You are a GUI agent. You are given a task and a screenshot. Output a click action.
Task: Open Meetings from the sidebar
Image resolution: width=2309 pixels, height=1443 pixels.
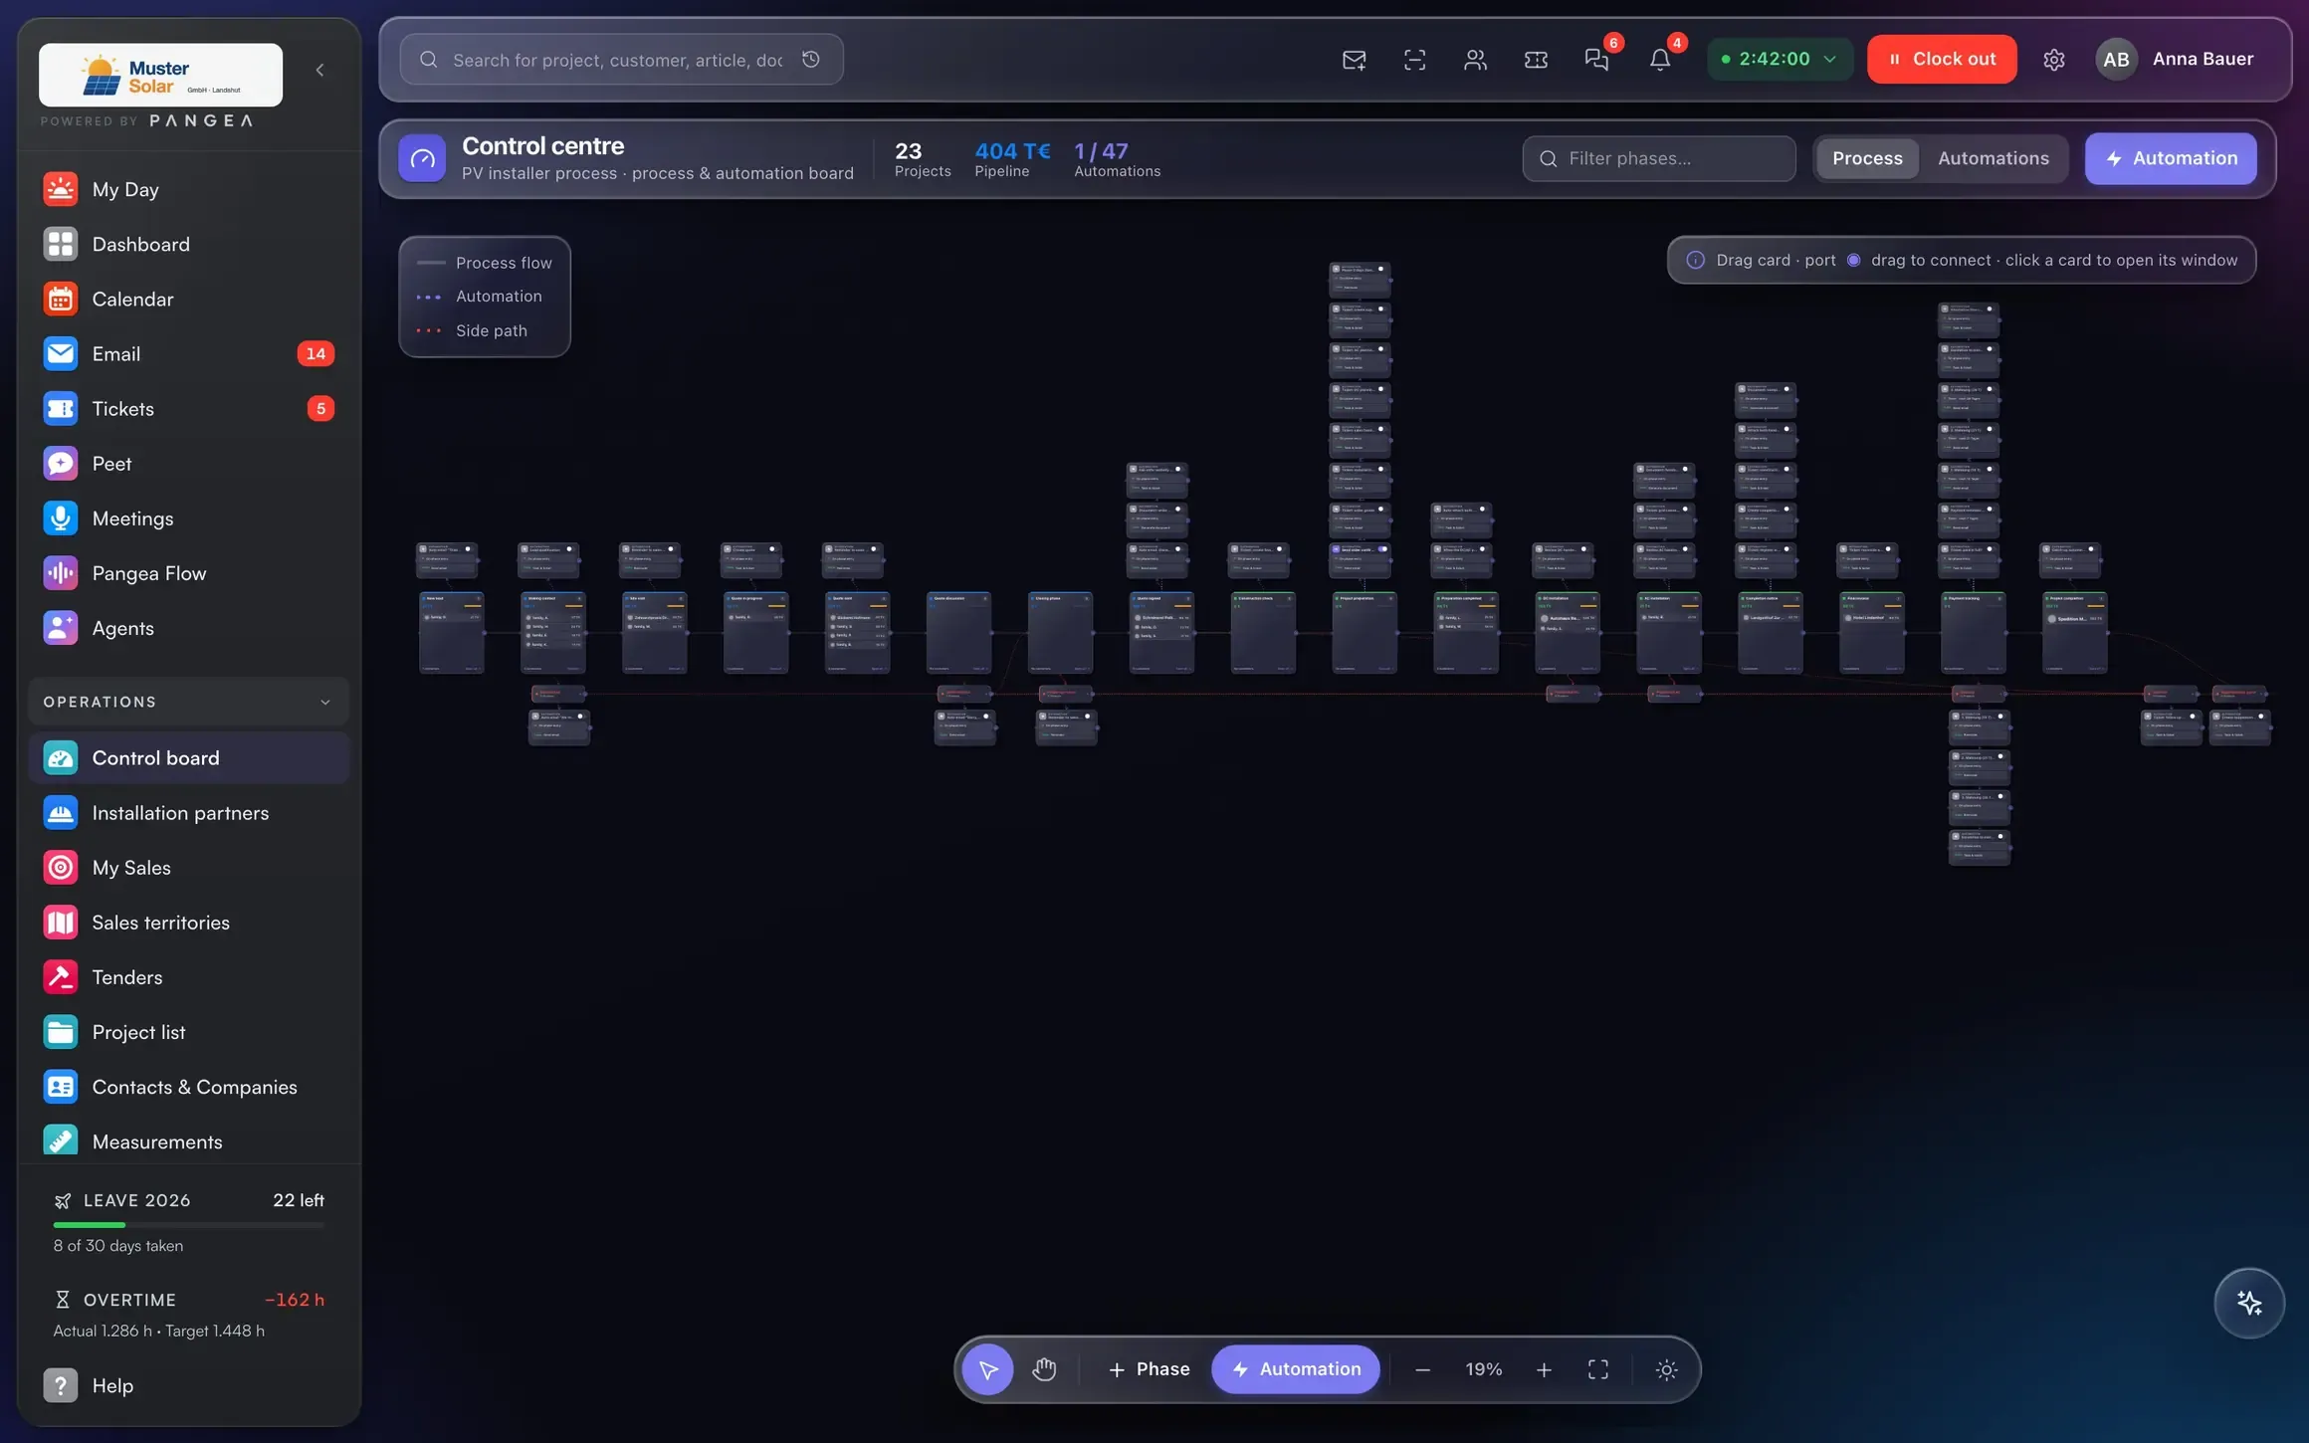point(188,517)
